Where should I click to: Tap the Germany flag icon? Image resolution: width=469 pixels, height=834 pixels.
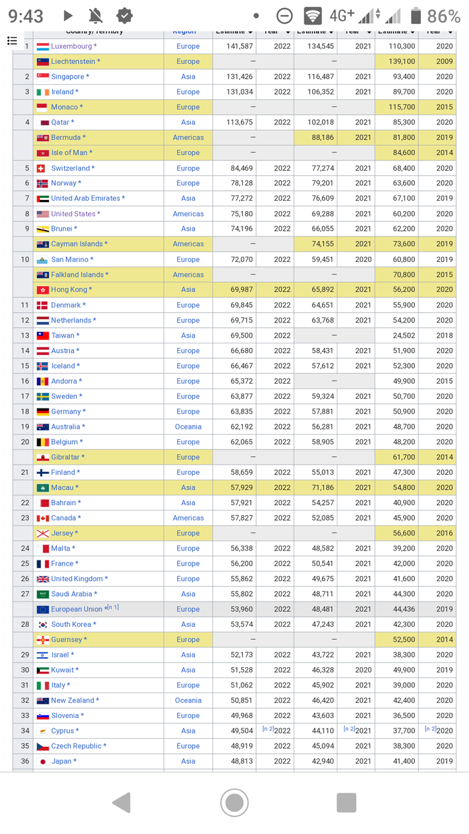point(43,412)
